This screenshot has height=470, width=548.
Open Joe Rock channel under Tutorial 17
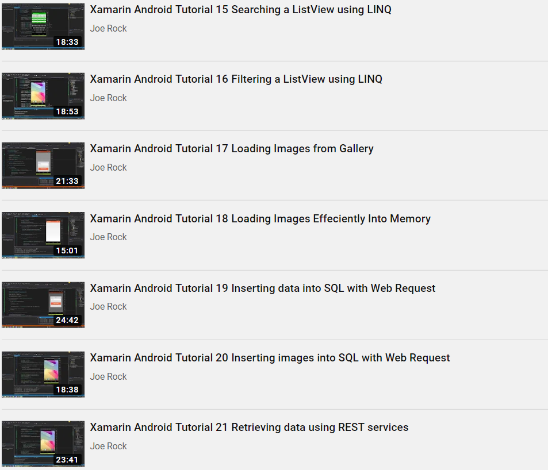pos(108,167)
